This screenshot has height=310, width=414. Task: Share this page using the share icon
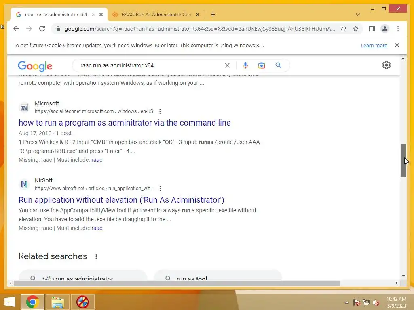(x=343, y=29)
